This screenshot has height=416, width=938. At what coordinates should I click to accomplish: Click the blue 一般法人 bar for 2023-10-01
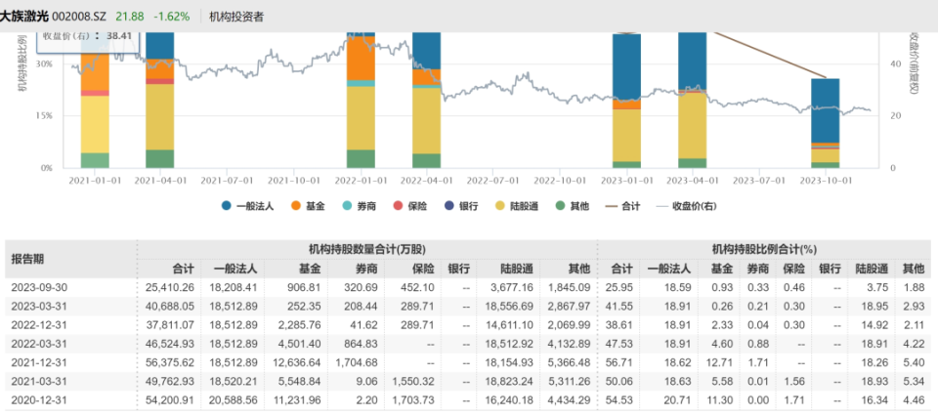click(826, 109)
